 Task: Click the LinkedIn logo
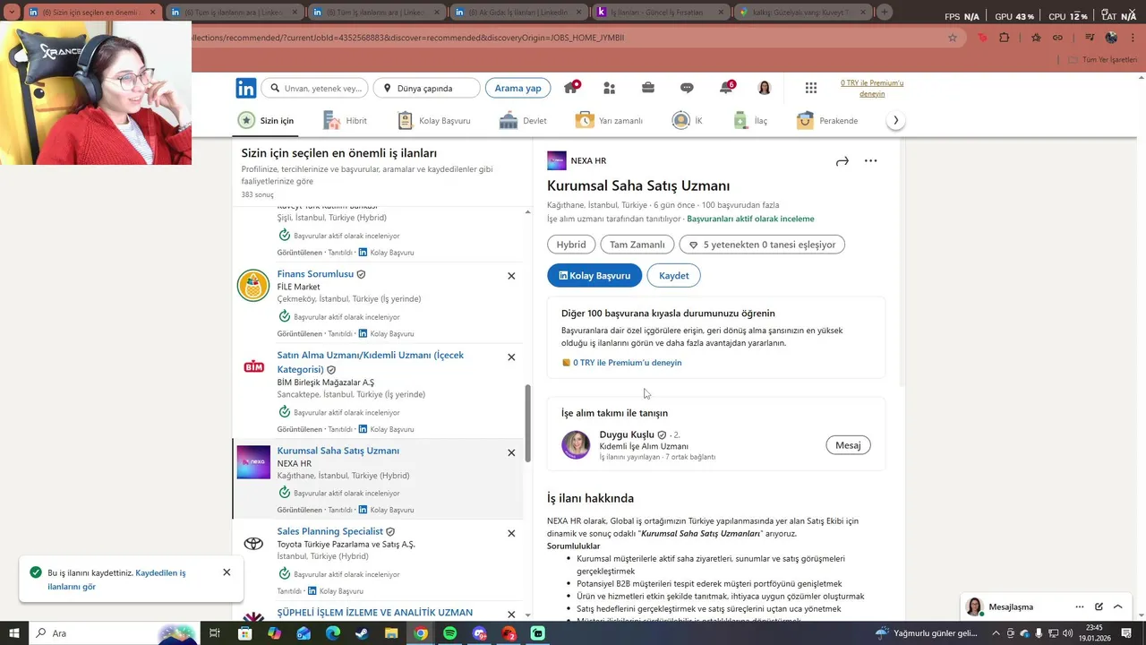[246, 88]
